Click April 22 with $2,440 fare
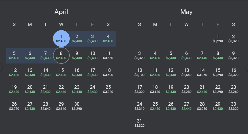 click(x=61, y=89)
